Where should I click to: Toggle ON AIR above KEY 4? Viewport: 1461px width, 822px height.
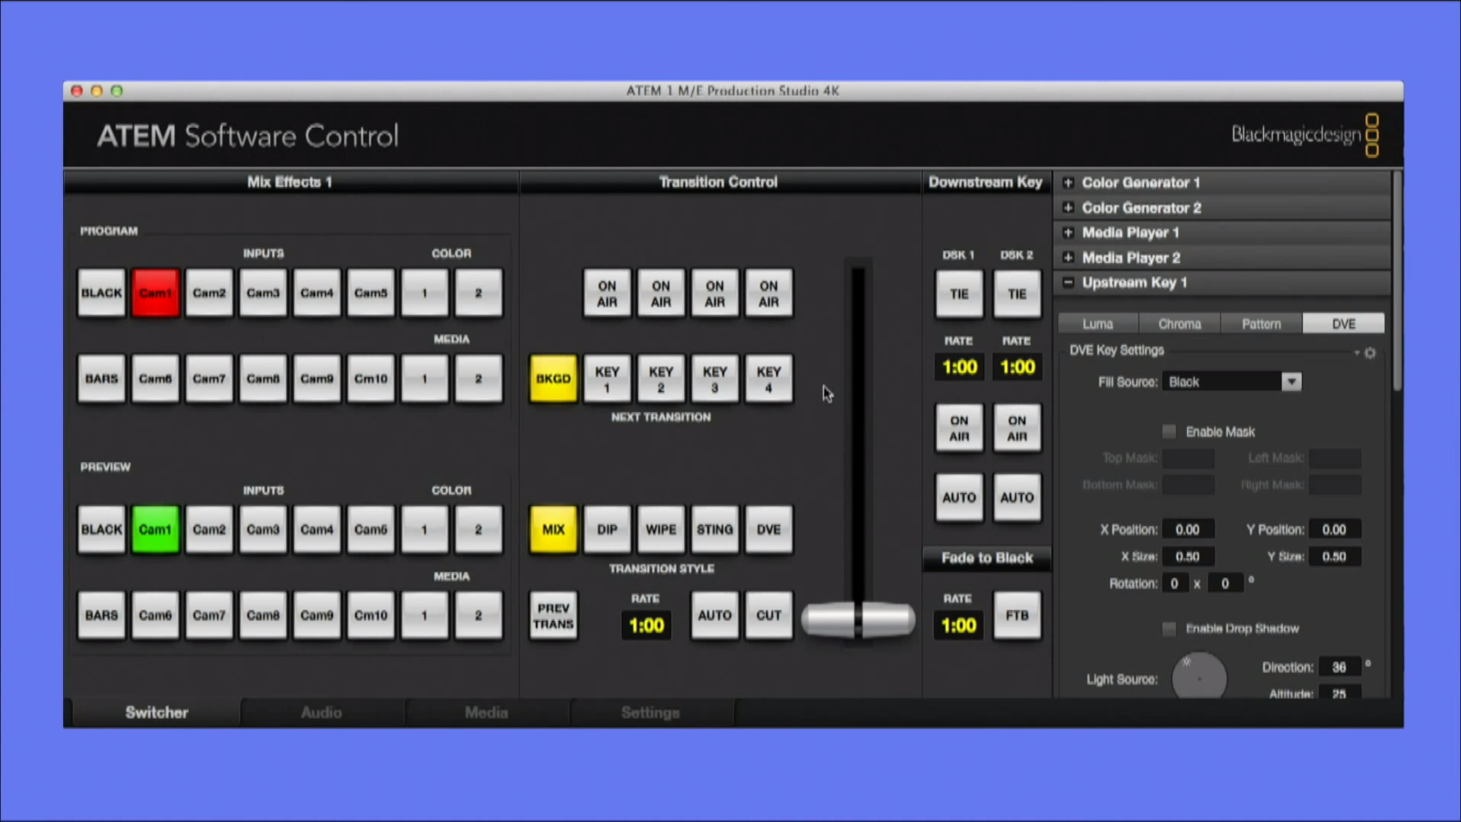769,293
